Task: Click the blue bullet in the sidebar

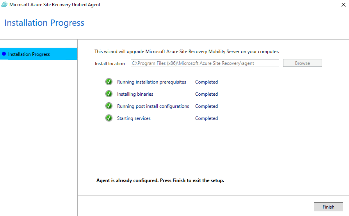Action: (4, 54)
